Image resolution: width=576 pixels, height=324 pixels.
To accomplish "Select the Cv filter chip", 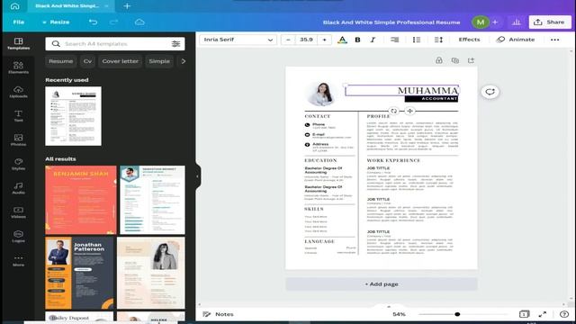I will [x=87, y=61].
